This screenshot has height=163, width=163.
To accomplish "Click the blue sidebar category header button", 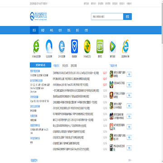I will tap(40, 65).
